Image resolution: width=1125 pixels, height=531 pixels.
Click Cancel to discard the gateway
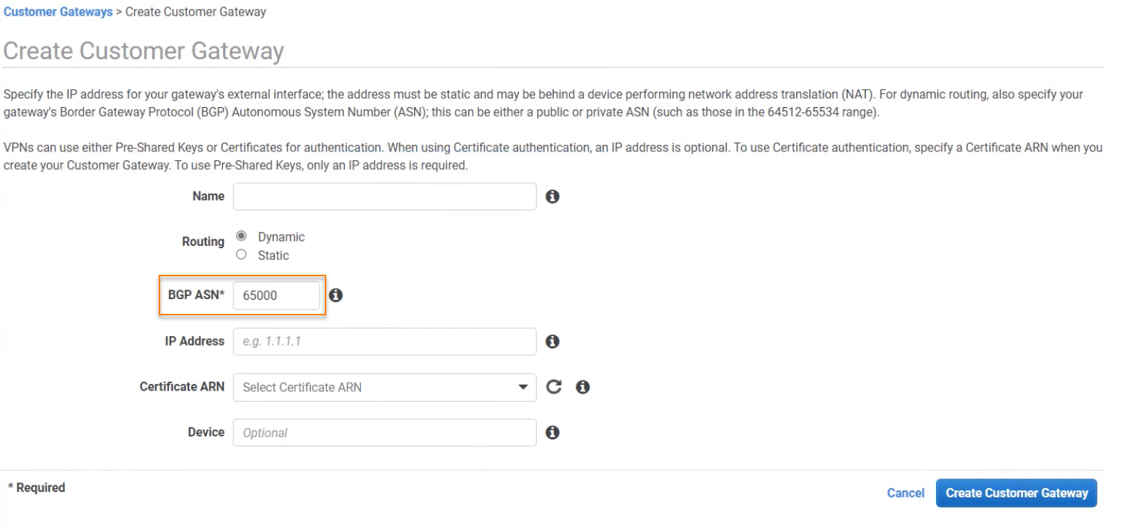pos(905,493)
